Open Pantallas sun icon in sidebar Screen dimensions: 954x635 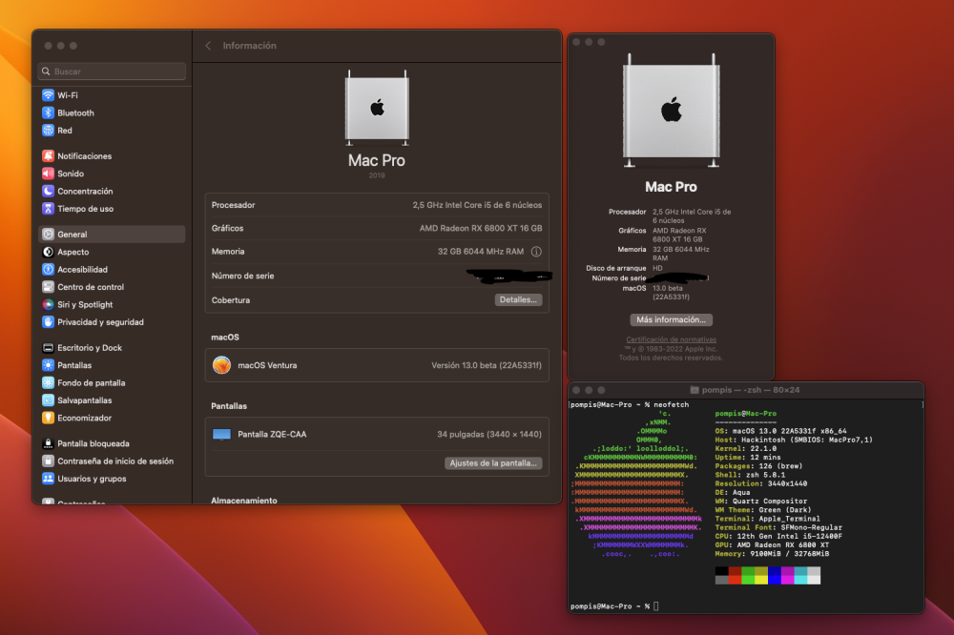(x=48, y=366)
